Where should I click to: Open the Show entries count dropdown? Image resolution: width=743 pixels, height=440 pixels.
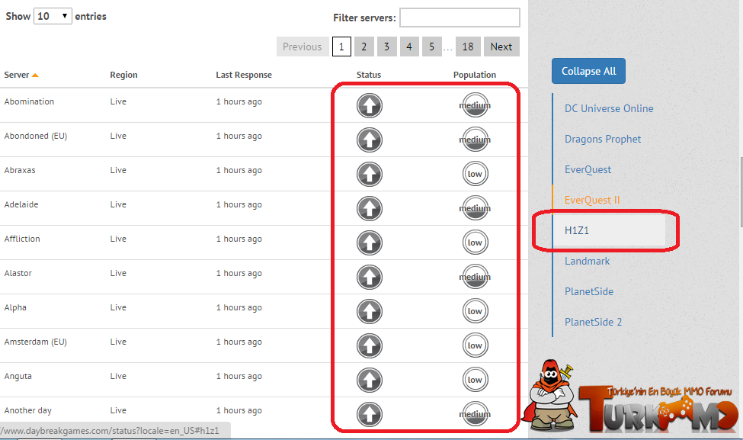point(53,16)
